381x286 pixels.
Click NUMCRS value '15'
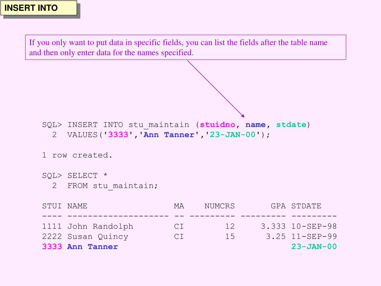(x=230, y=236)
